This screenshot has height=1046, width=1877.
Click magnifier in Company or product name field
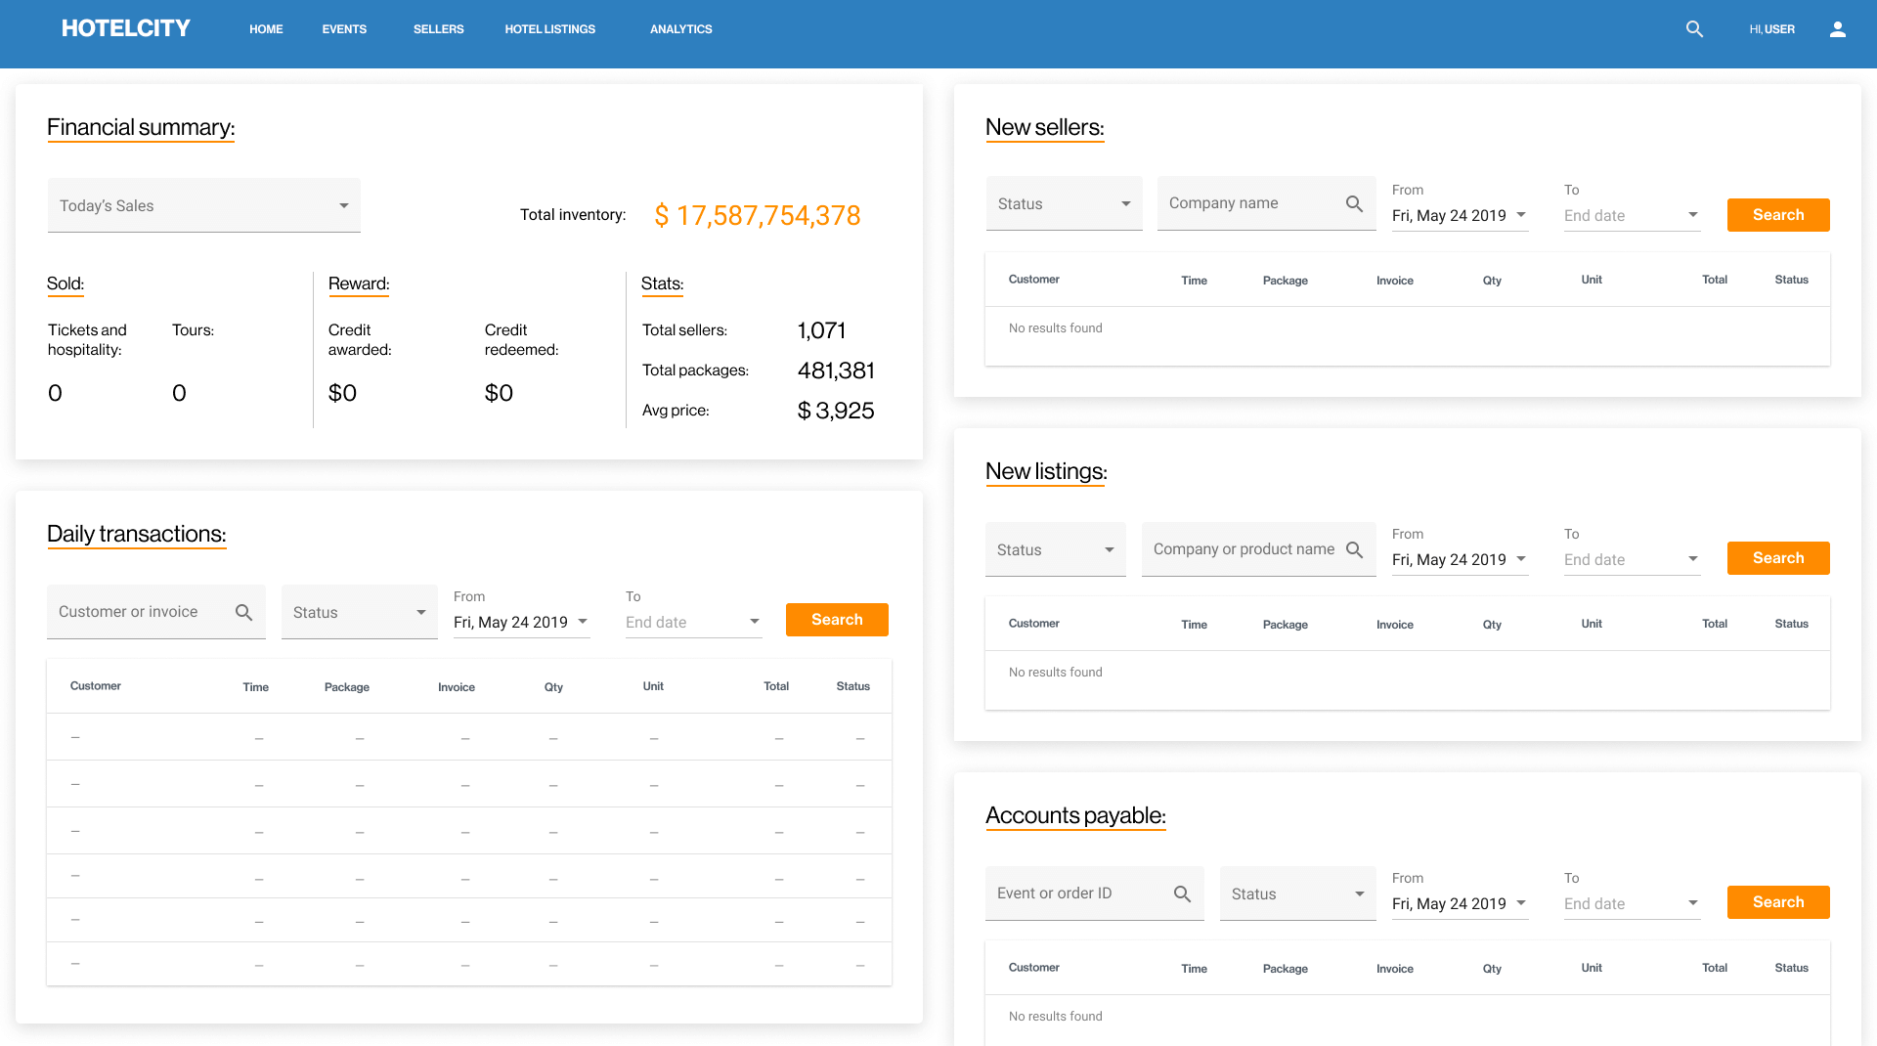pos(1354,549)
